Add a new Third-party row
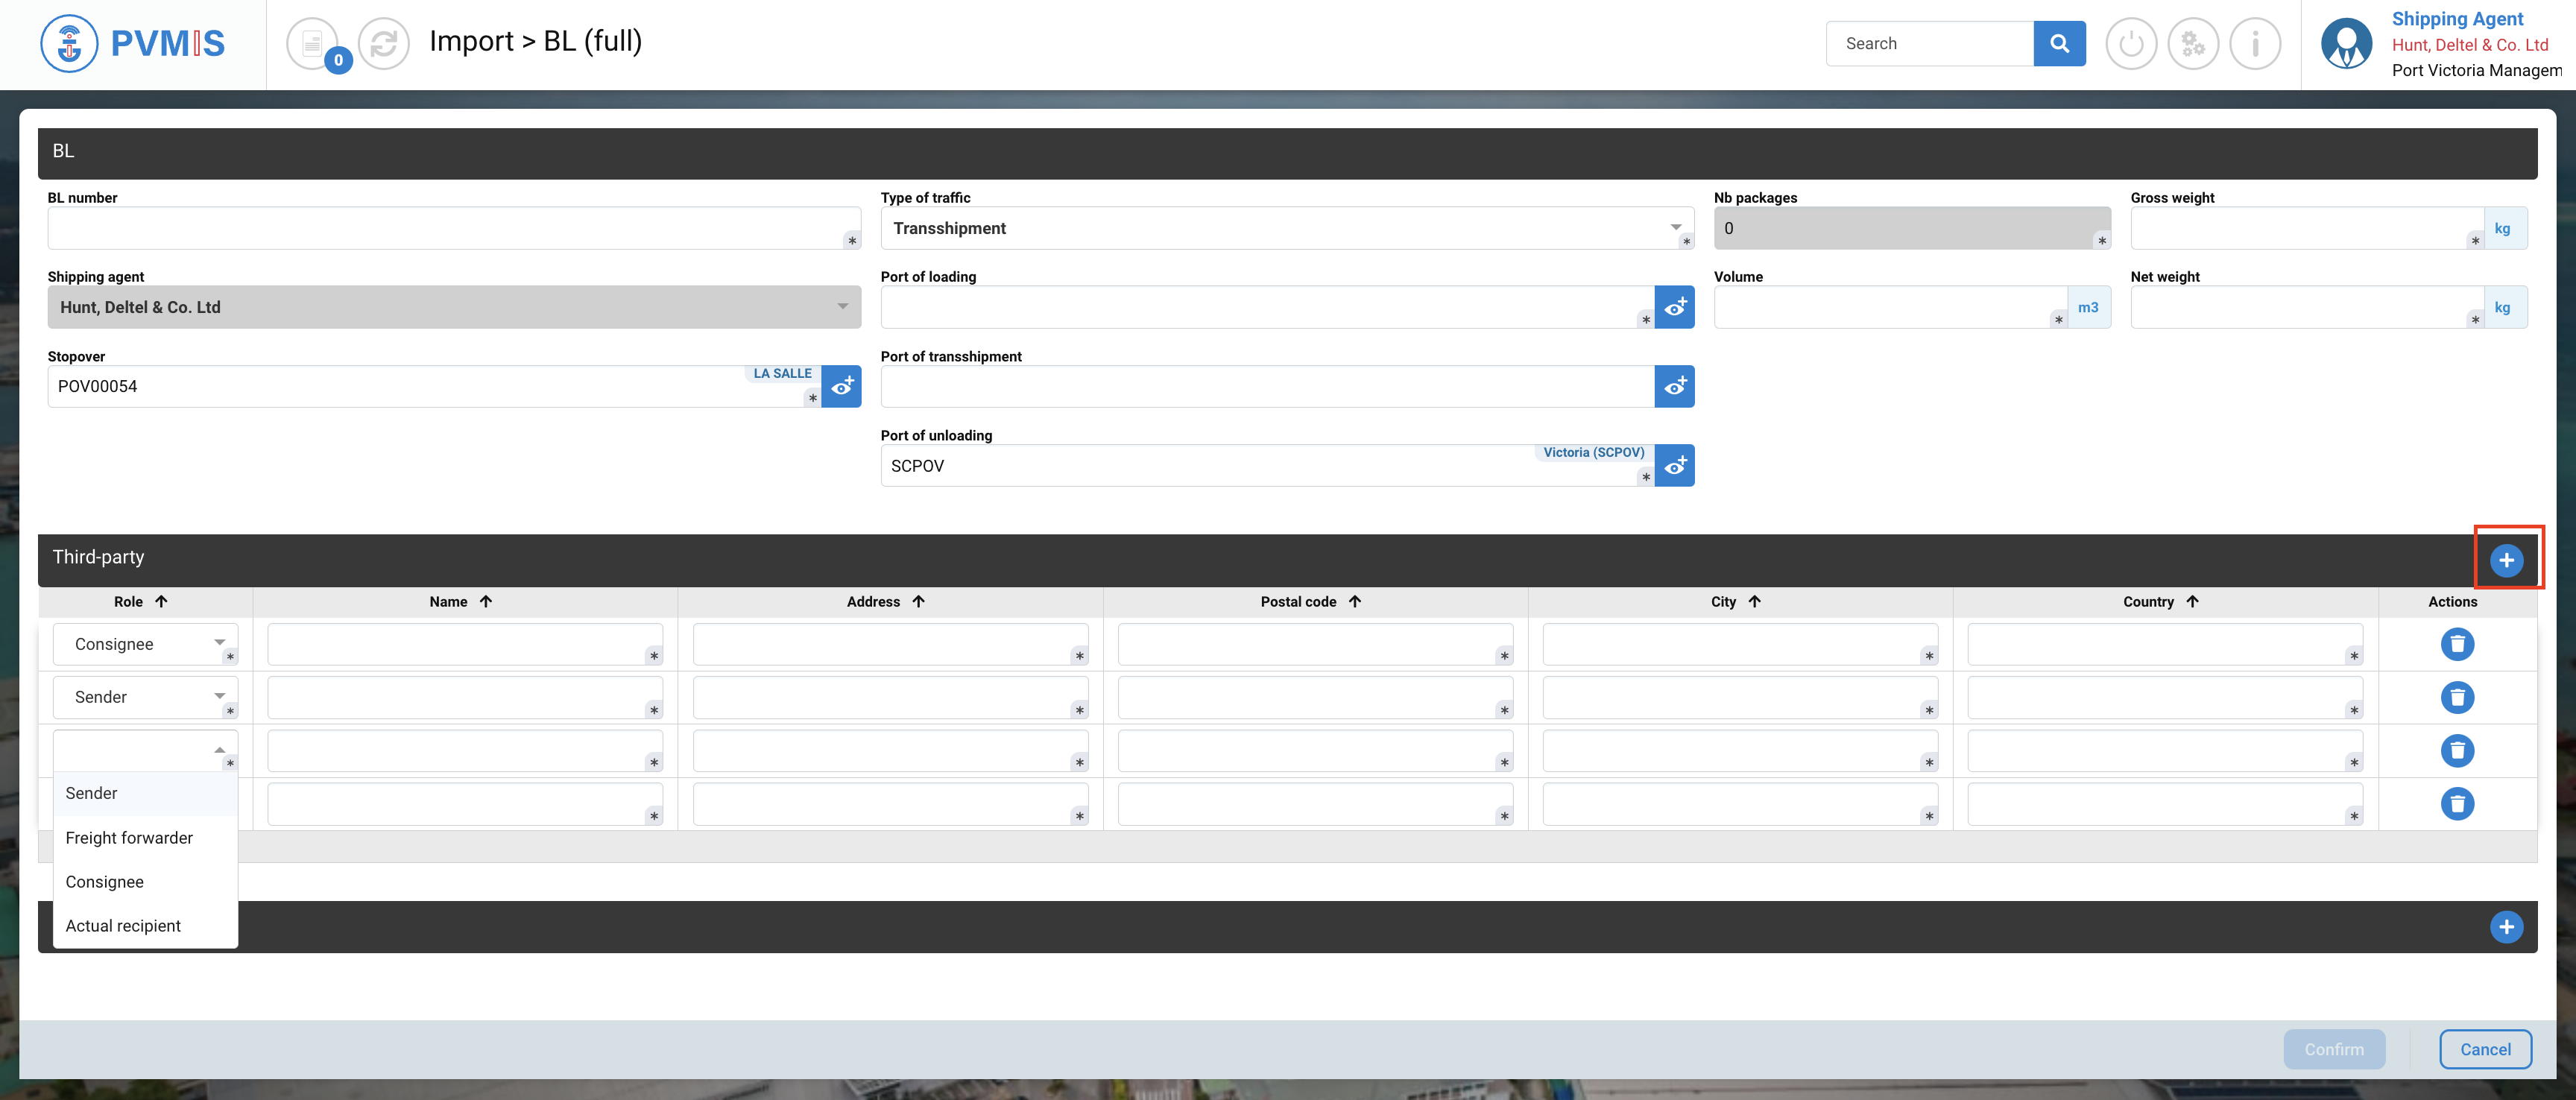 coord(2505,560)
